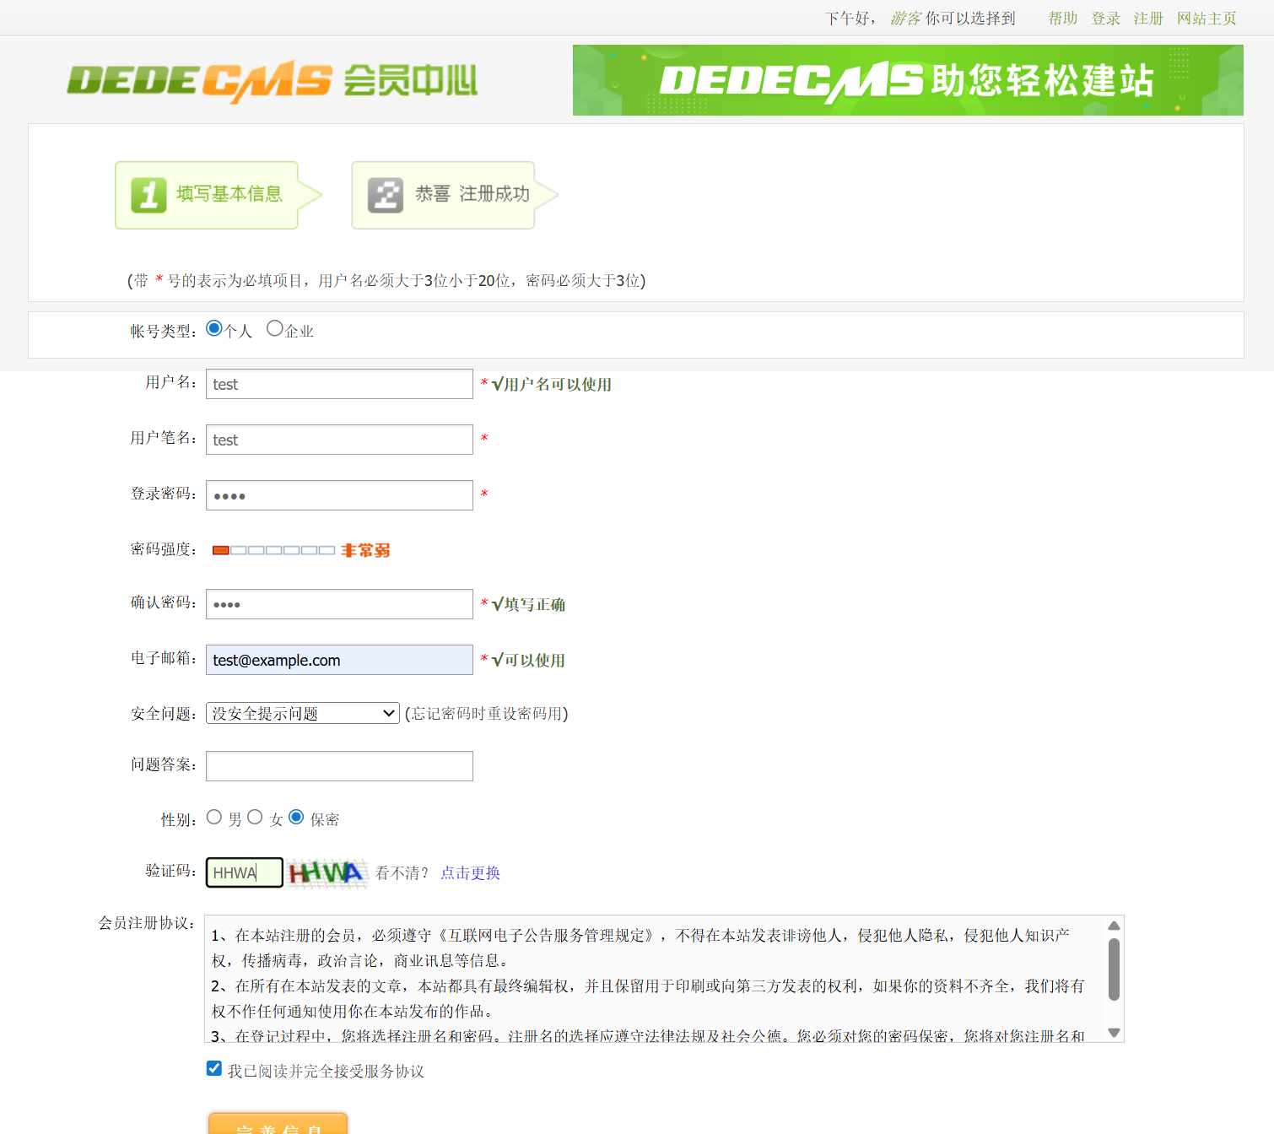Click 点击更换 to refresh captcha

470,872
